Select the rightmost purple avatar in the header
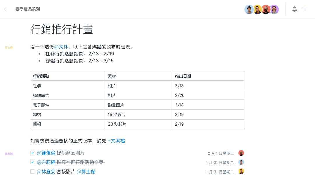This screenshot has height=175, width=315. click(274, 9)
